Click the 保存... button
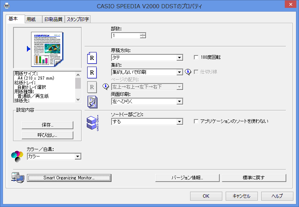299x207 pixels. pos(48,125)
